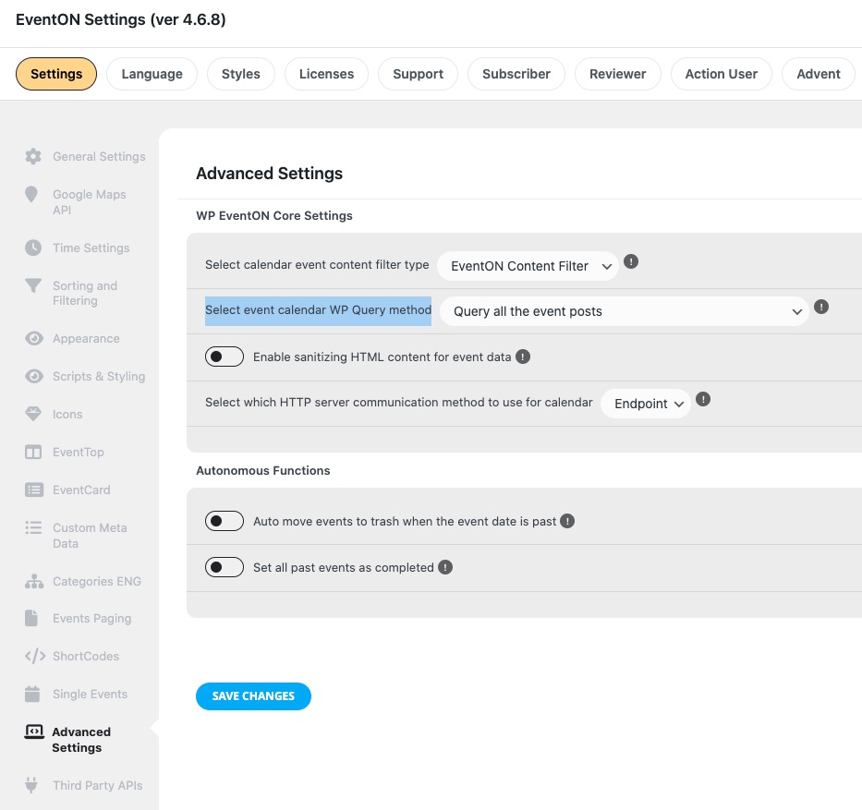Click 'EventON Settings (ver 4.6.8)' title
Screen dimensions: 862x810
[121, 19]
